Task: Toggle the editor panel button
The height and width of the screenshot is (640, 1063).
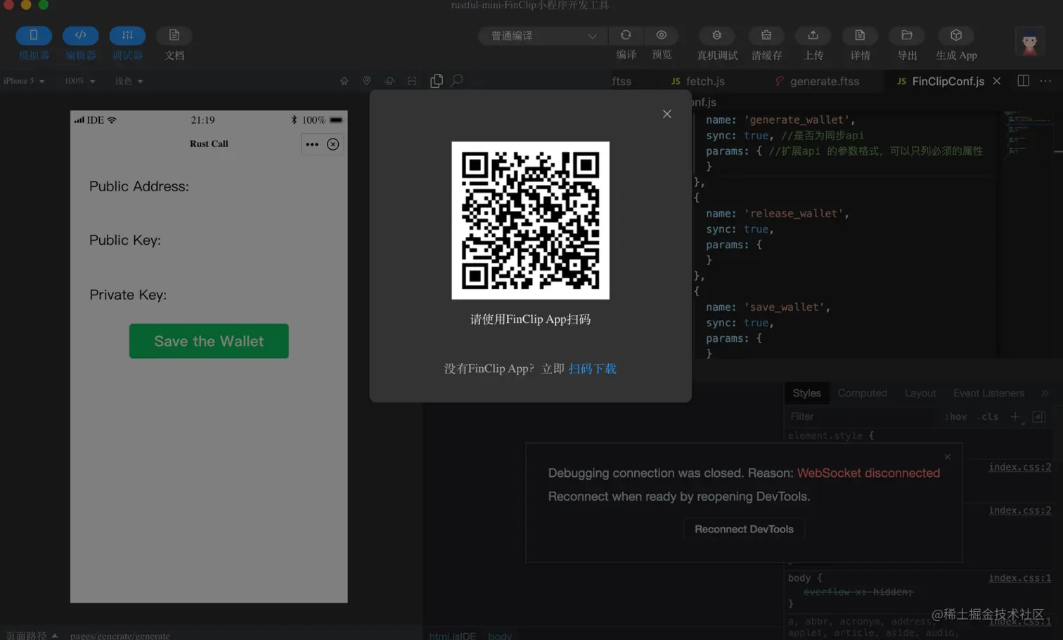Action: (80, 35)
